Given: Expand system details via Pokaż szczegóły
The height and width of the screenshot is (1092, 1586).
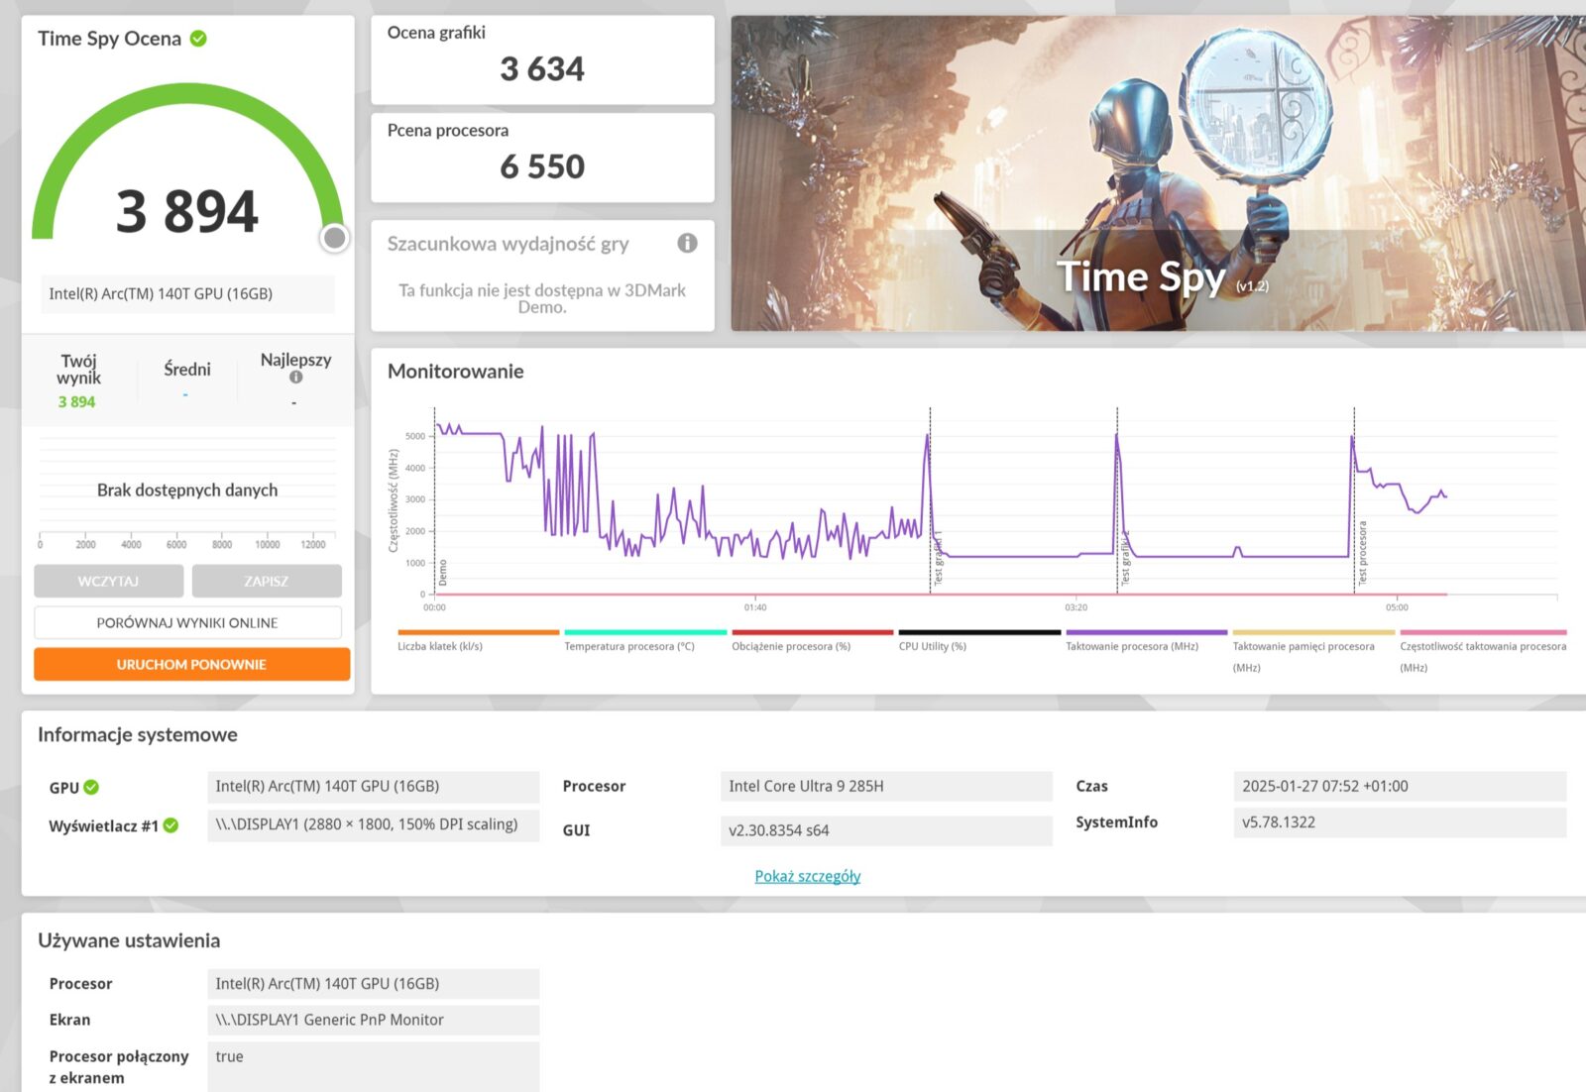Looking at the screenshot, I should 807,876.
